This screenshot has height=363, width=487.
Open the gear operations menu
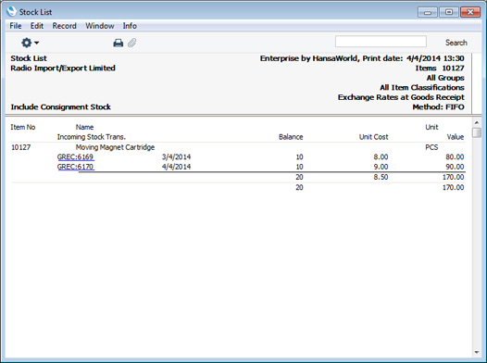pyautogui.click(x=30, y=43)
